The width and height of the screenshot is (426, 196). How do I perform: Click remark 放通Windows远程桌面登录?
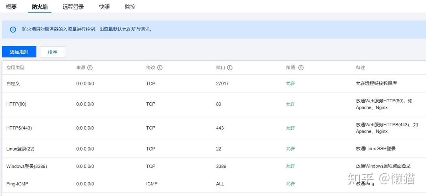[x=383, y=166]
